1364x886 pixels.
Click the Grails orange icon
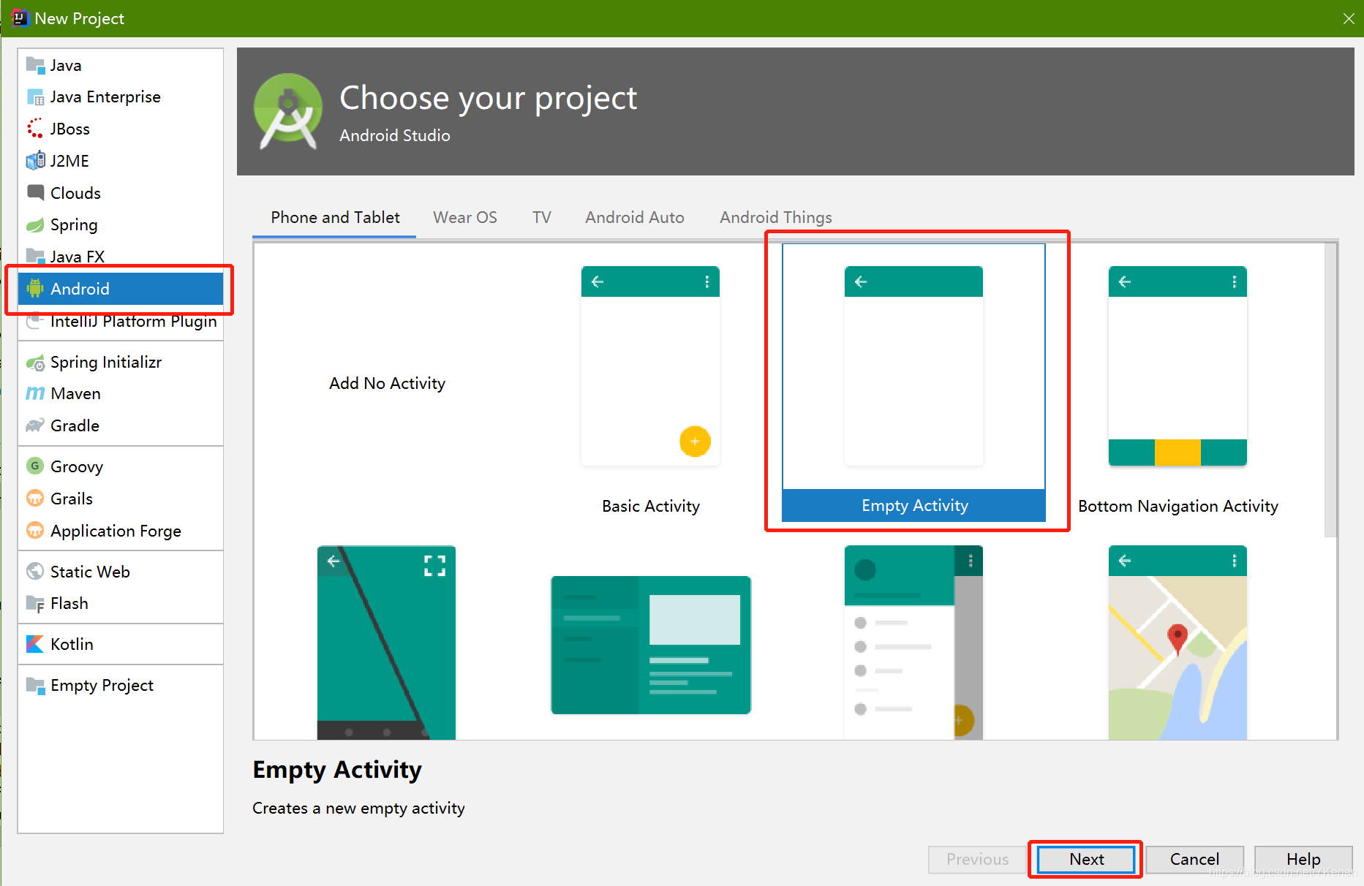(35, 499)
